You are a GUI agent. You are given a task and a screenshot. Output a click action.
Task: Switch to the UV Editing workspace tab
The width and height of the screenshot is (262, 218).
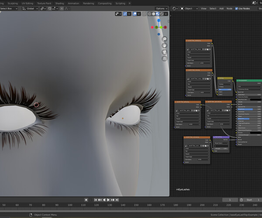[x=28, y=3]
